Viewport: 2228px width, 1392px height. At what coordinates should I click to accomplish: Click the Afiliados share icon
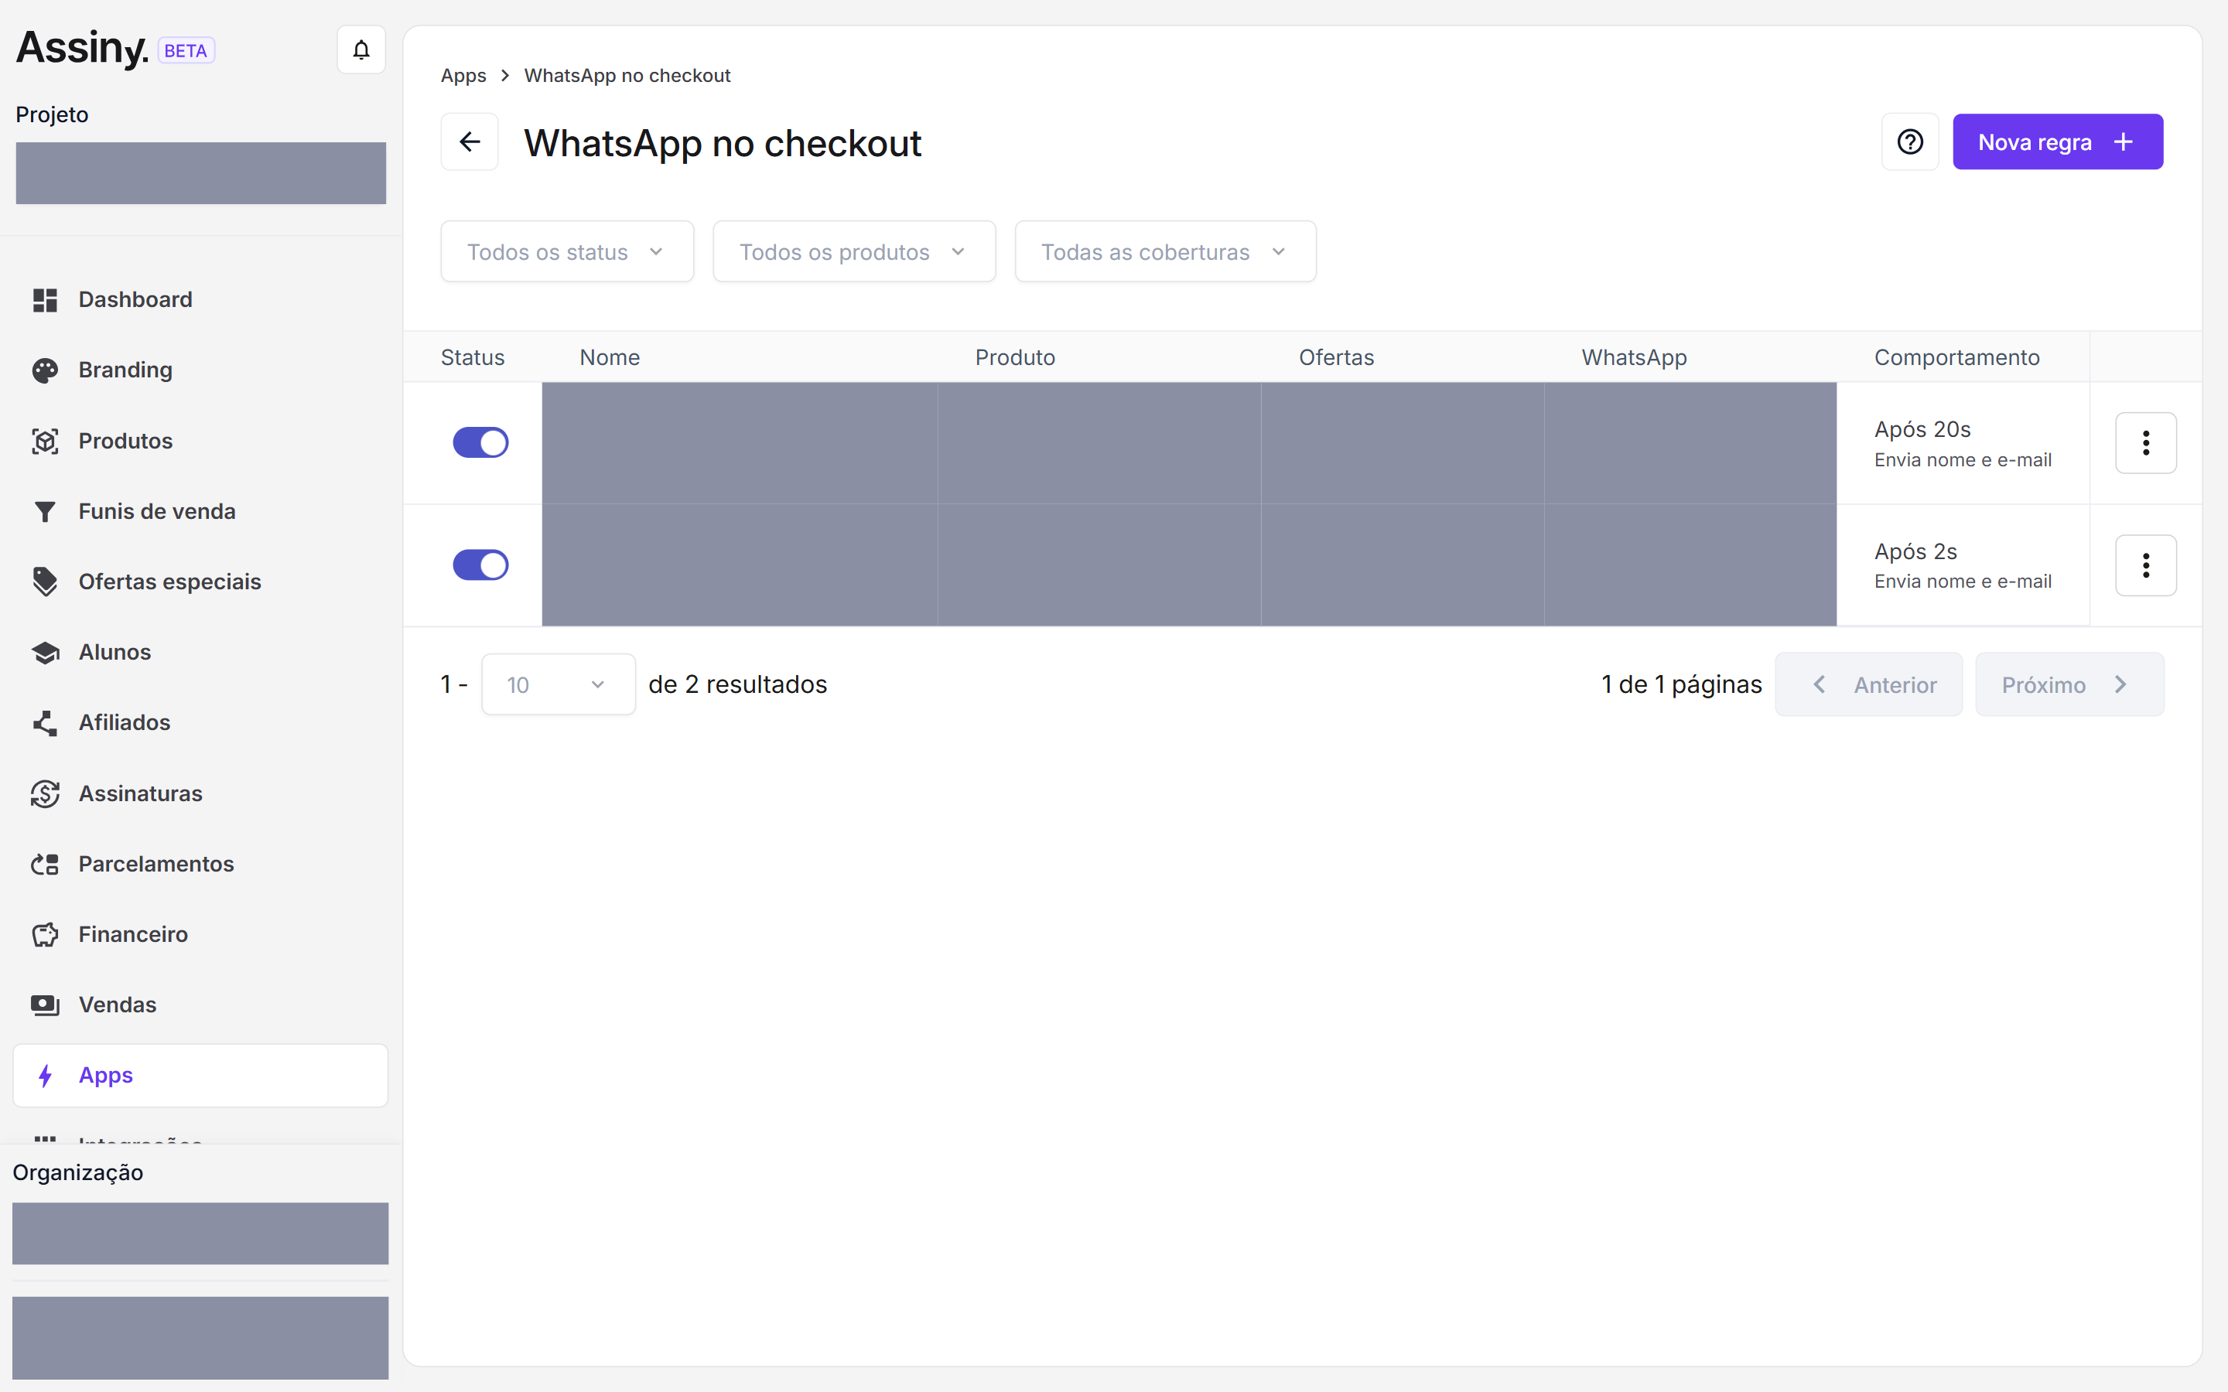coord(44,723)
